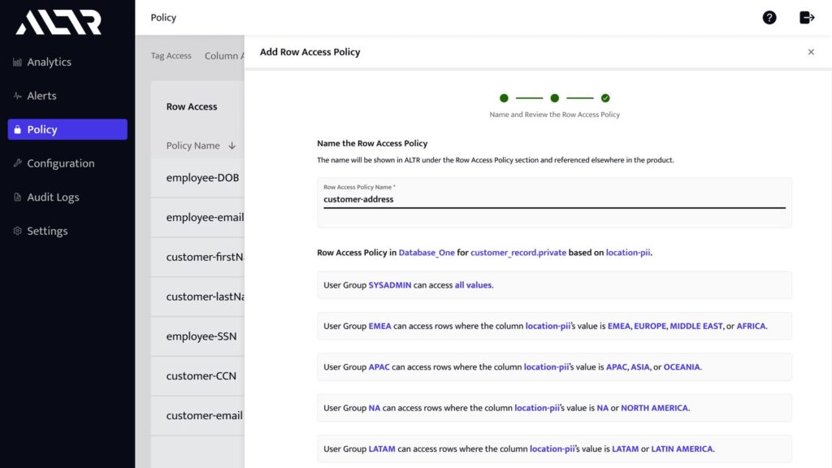Click the final green checkmark step

605,97
